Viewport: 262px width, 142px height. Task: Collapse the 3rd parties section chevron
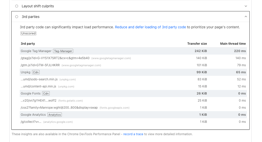pyautogui.click(x=246, y=17)
